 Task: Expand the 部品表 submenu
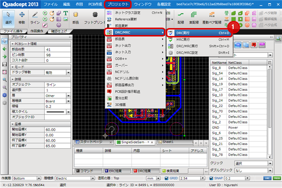coord(135,39)
